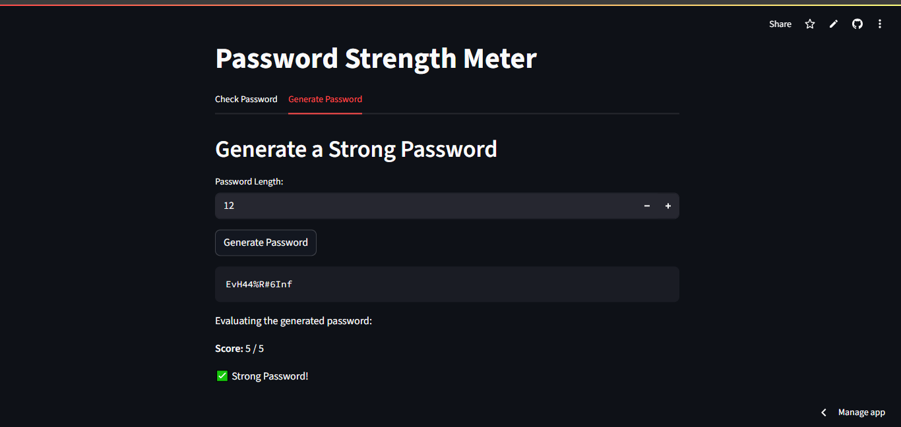Increase password length with plus button

coord(668,206)
